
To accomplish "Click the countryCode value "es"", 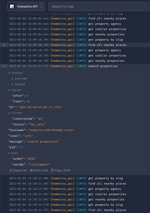I will click(x=40, y=118).
